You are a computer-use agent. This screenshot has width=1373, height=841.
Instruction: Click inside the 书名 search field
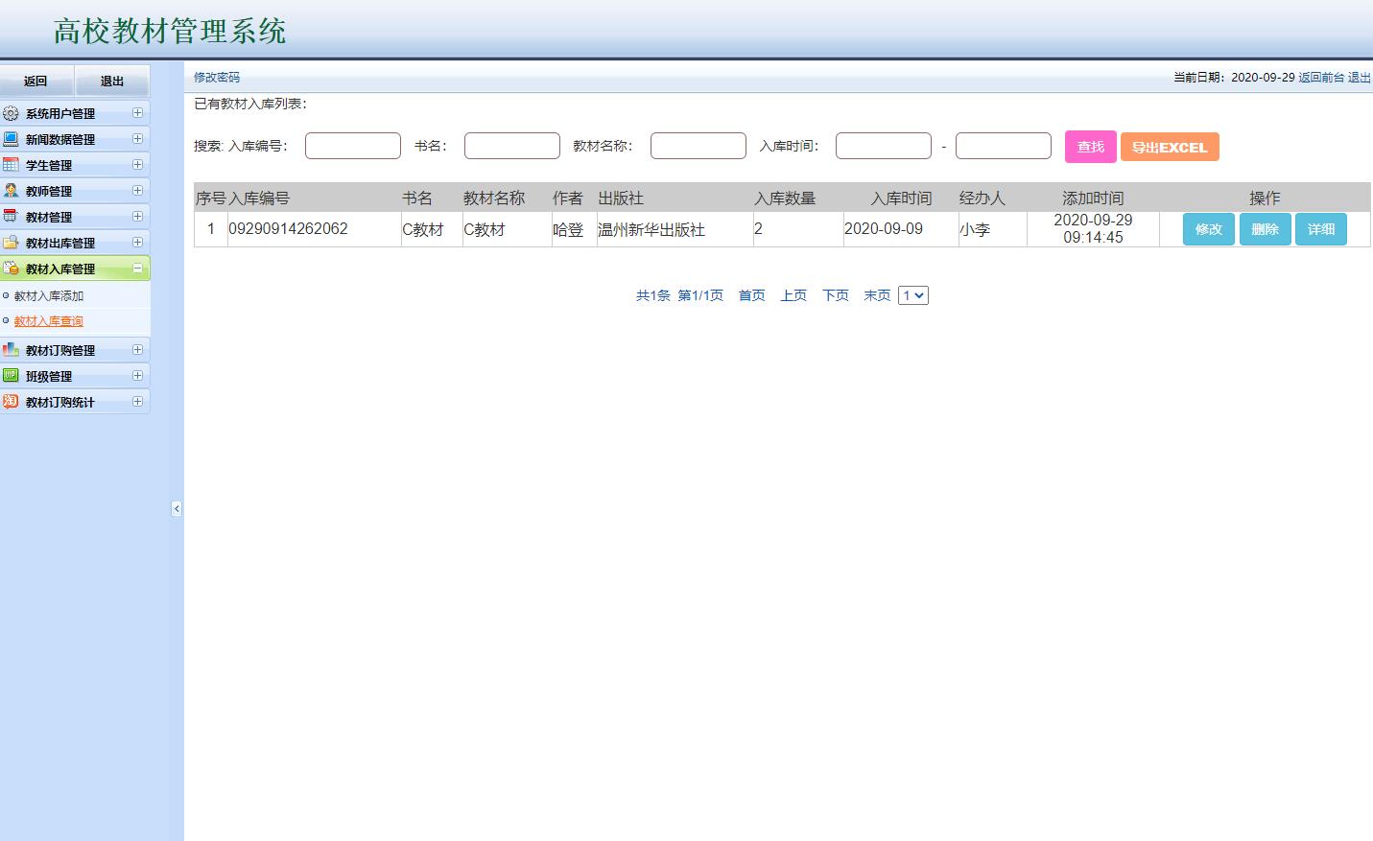[511, 145]
